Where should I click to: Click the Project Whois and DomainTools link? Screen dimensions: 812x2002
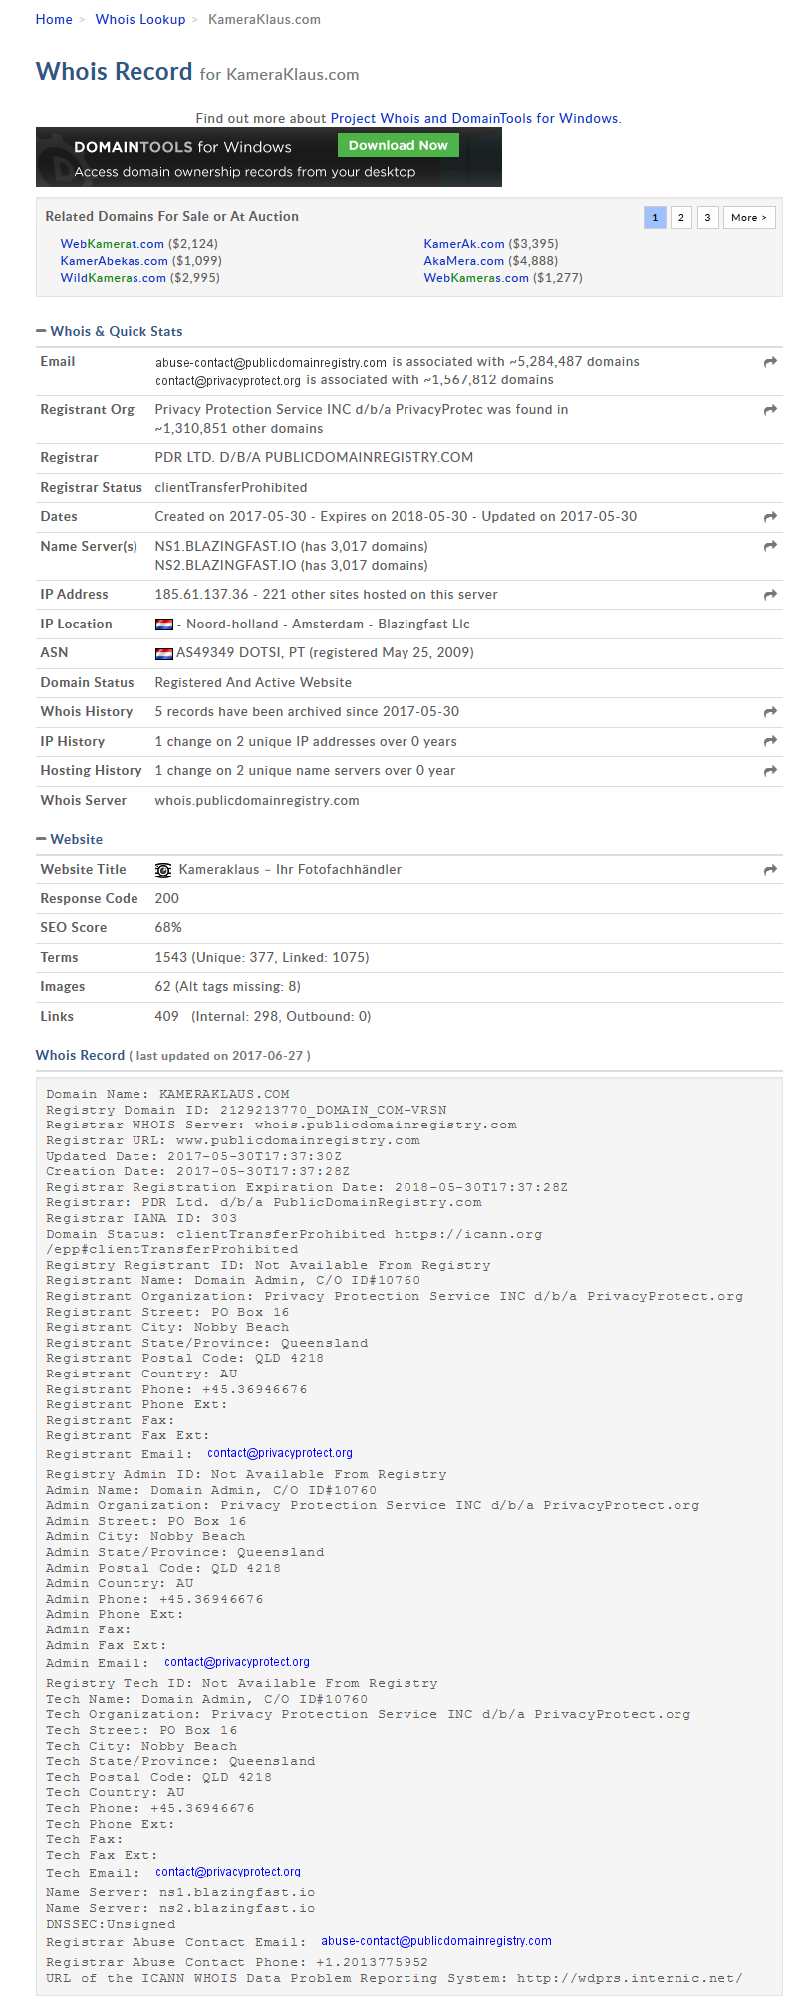click(473, 118)
